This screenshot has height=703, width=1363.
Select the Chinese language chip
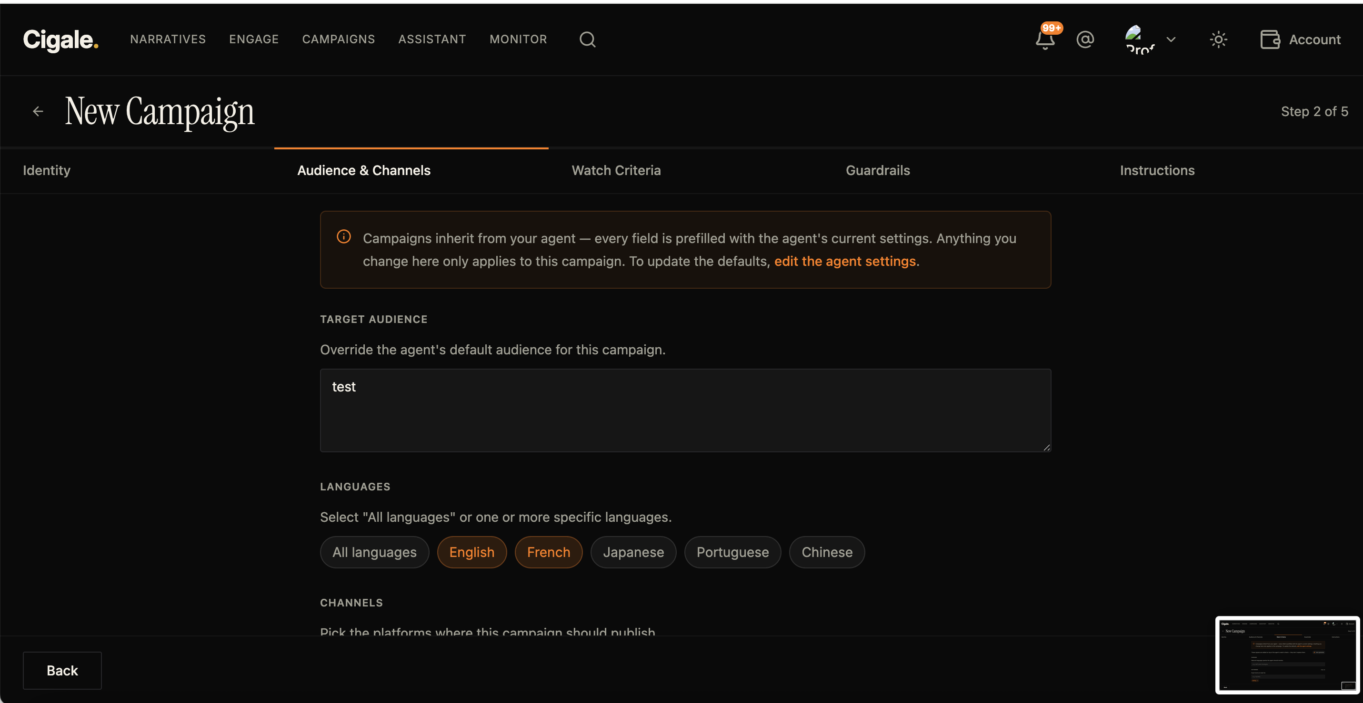pos(827,552)
